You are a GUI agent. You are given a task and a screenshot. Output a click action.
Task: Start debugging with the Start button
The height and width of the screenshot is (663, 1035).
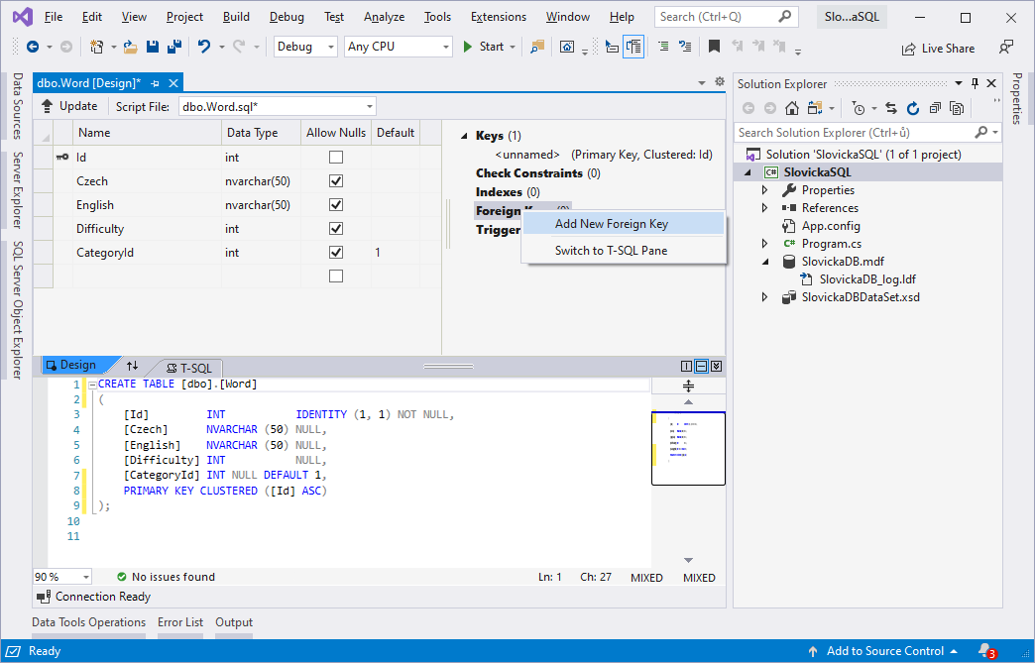click(484, 47)
